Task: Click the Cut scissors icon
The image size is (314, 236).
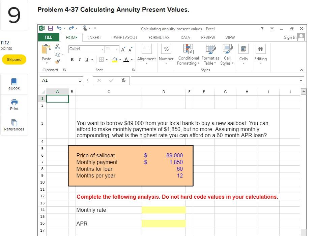Action: [57, 47]
